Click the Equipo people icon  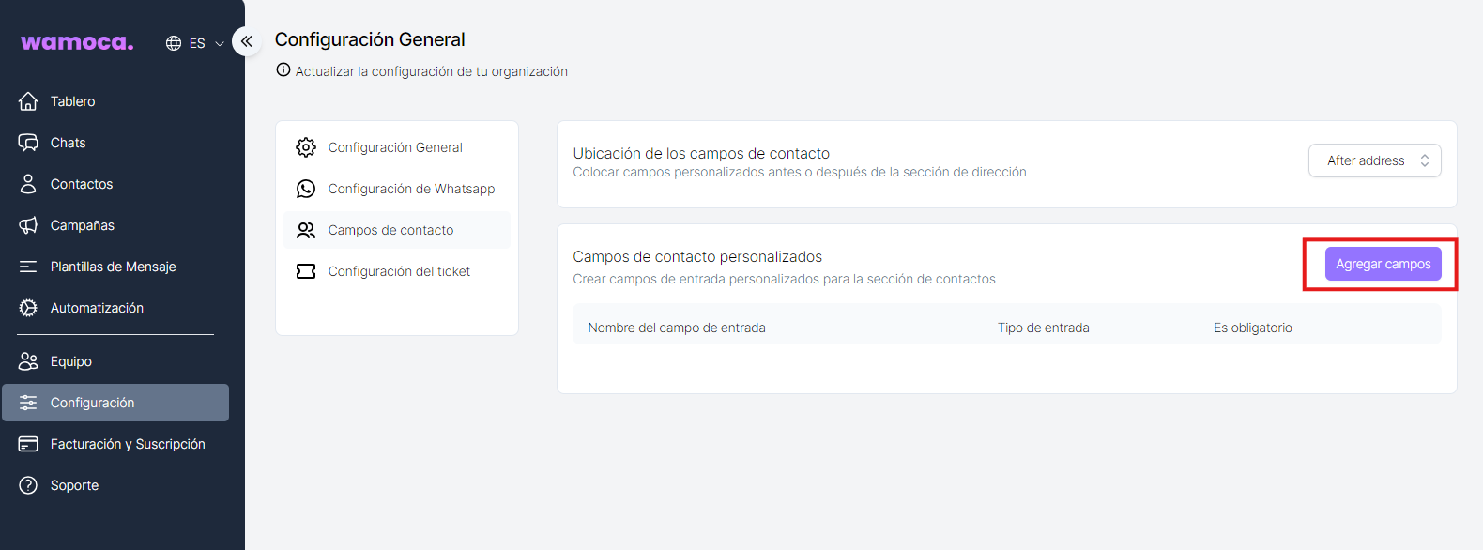[x=28, y=361]
